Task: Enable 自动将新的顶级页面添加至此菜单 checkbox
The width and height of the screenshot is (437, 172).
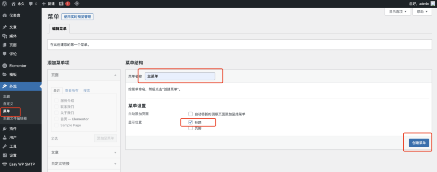Action: point(191,114)
